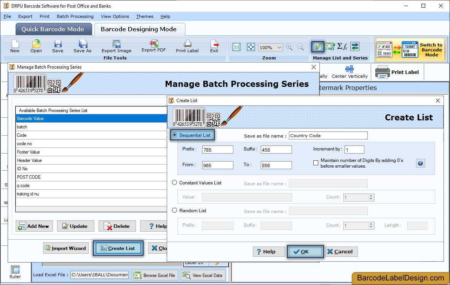Click the Update series button
The width and height of the screenshot is (450, 285).
pos(76,226)
